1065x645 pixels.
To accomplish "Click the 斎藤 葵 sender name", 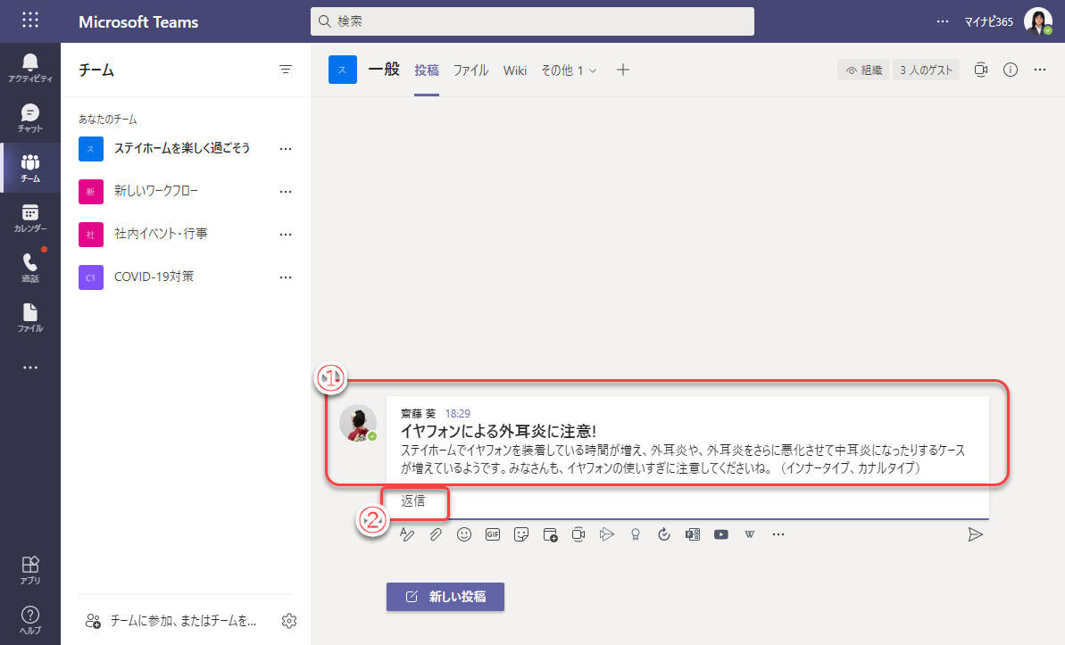I will (x=418, y=413).
